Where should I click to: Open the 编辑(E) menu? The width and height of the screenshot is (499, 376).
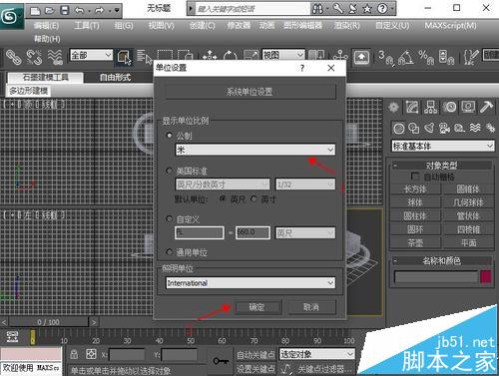click(x=47, y=26)
